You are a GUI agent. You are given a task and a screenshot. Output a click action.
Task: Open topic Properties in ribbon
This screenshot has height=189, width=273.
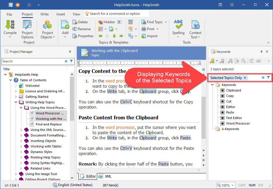coord(83,36)
